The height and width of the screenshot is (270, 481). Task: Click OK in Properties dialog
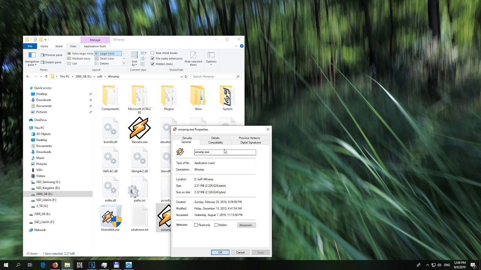tap(220, 252)
